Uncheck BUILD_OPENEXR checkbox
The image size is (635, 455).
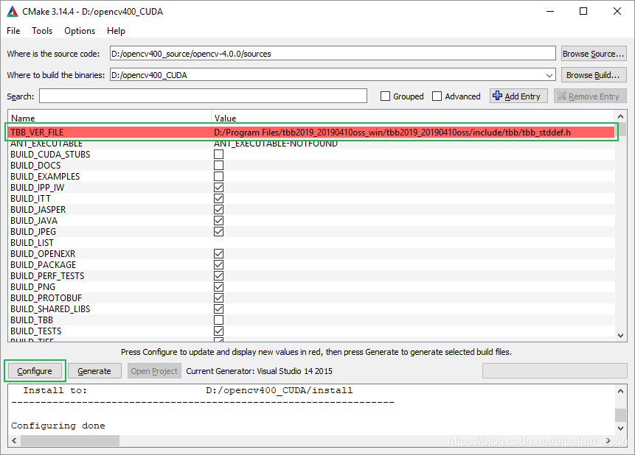pos(219,253)
